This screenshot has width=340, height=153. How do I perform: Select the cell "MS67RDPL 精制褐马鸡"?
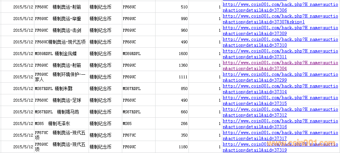pyautogui.click(x=61, y=112)
